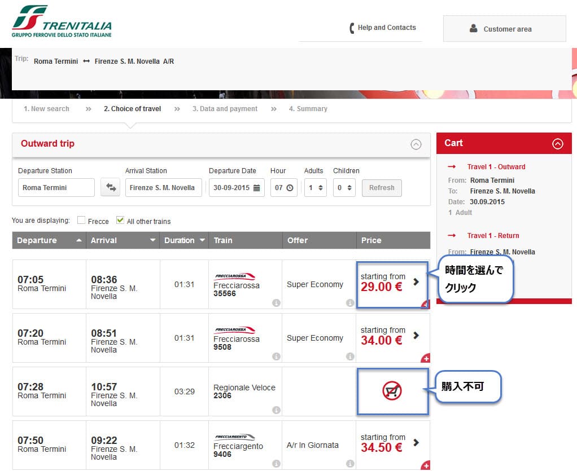Expand fares for the 34.00 € train
The height and width of the screenshot is (471, 577).
[x=416, y=335]
